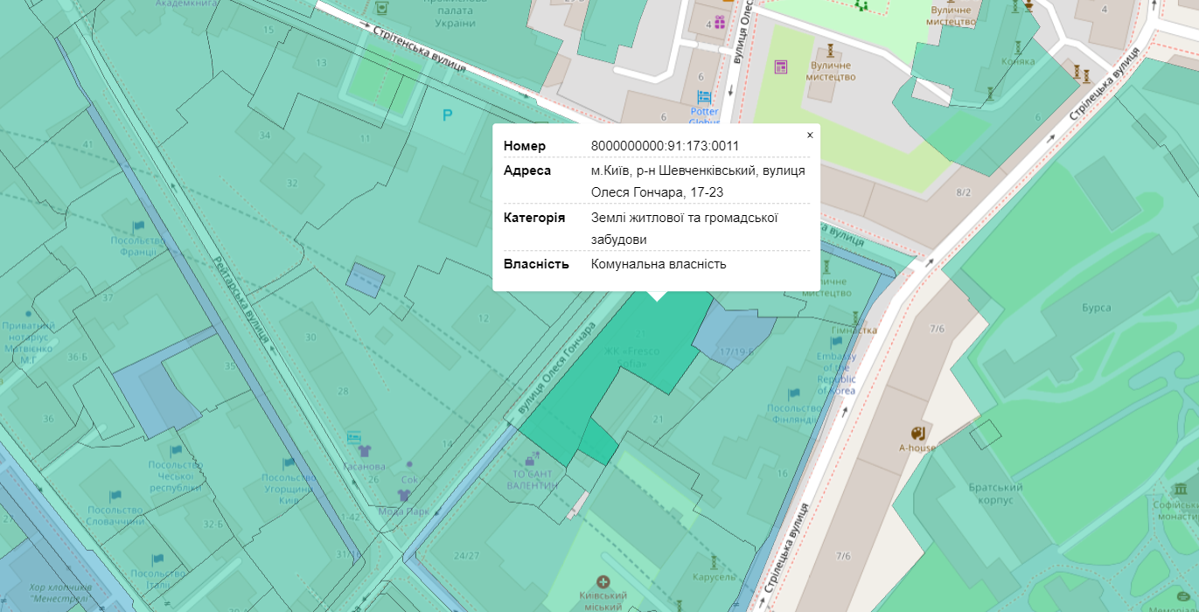This screenshot has width=1199, height=612.
Task: Click the purple gift shop icon
Action: [719, 23]
